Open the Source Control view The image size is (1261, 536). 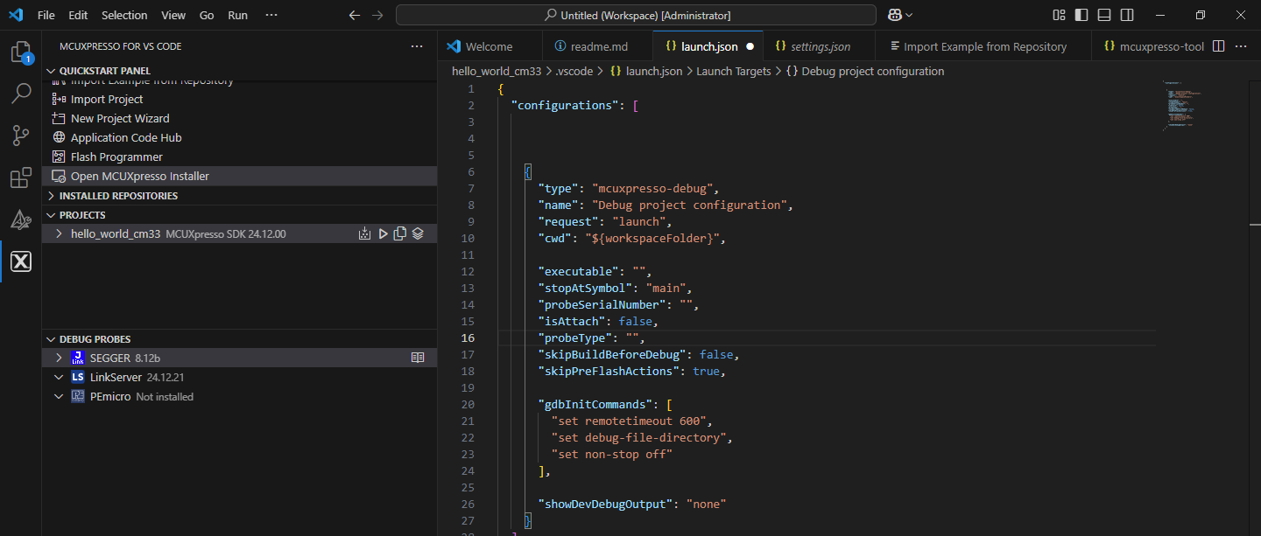pos(21,136)
